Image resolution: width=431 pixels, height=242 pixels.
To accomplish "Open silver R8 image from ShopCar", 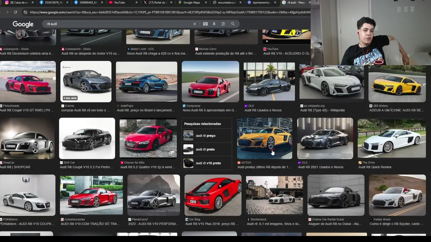I will point(27,138).
